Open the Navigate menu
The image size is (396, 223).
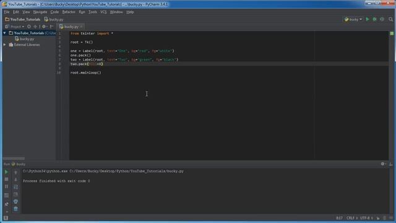coord(40,12)
